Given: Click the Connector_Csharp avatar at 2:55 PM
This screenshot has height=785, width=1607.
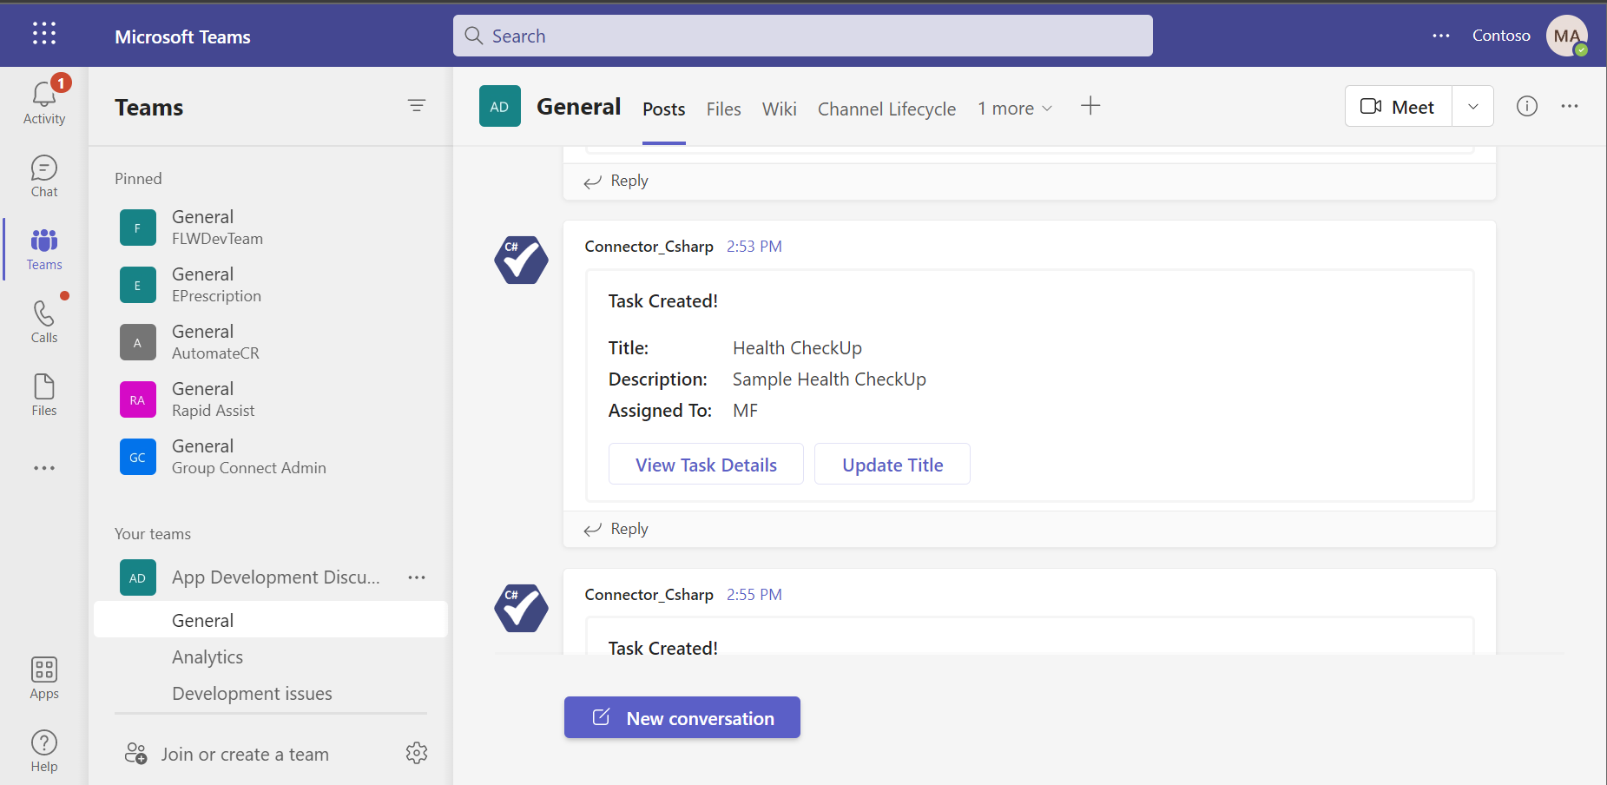Looking at the screenshot, I should [521, 608].
